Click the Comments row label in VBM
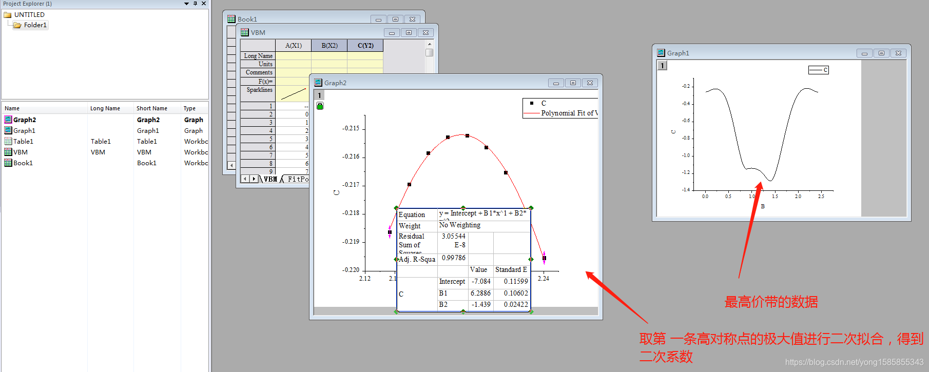The height and width of the screenshot is (372, 929). (258, 72)
